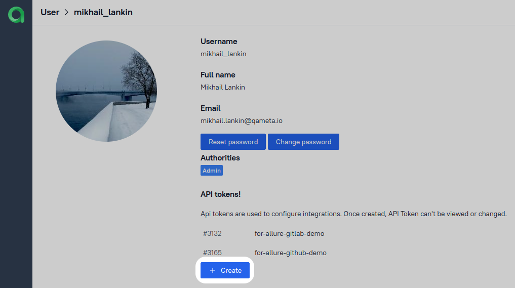Select token ID #3165
This screenshot has width=515, height=288.
[212, 253]
